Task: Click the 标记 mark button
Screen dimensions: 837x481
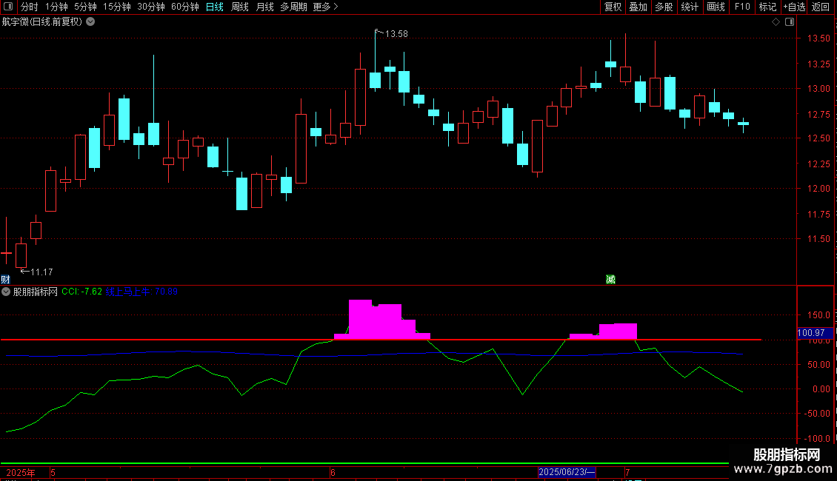Action: [767, 7]
